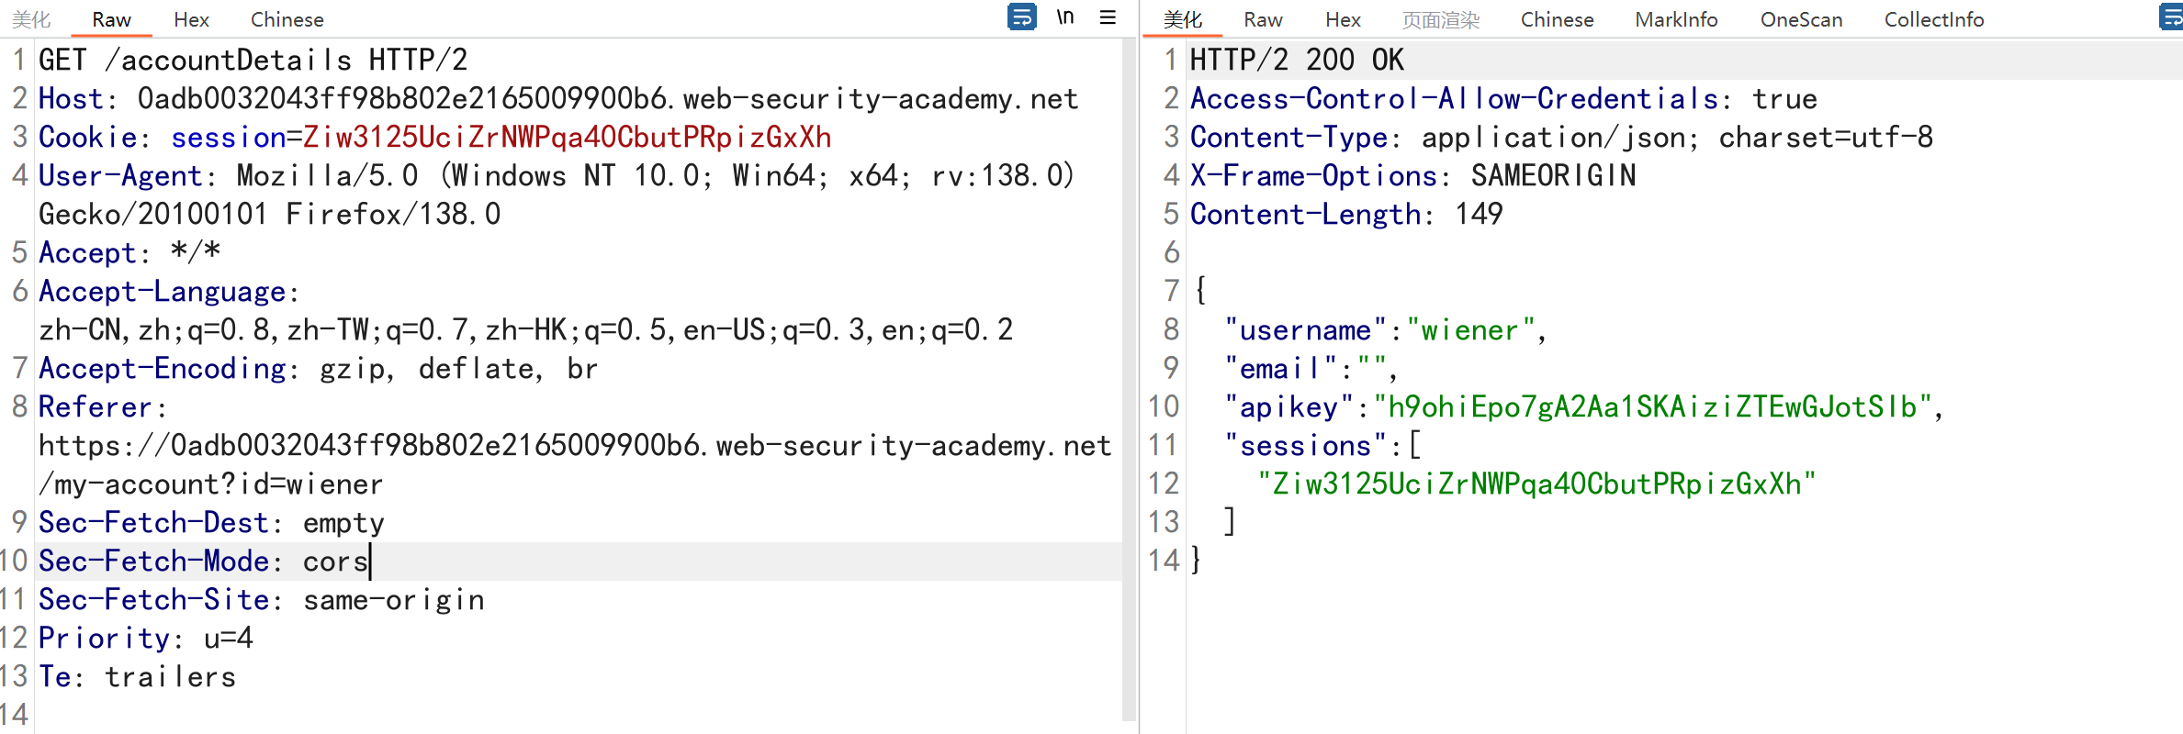Screen dimensions: 2183x734
Task: Open the MarkInfo tab
Action: point(1676,20)
